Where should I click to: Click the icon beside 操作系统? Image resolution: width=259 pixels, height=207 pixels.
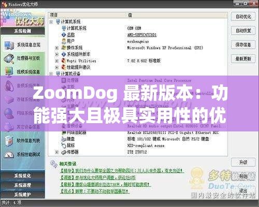click(64, 48)
